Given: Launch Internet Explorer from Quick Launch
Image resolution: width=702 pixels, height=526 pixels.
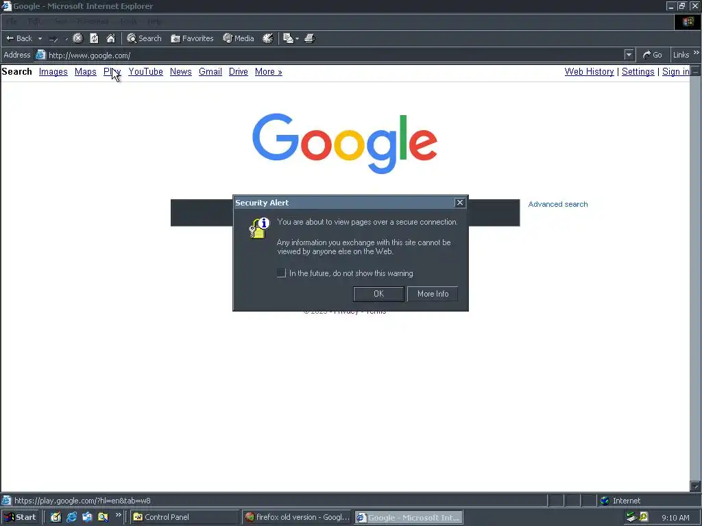Looking at the screenshot, I should coord(71,517).
